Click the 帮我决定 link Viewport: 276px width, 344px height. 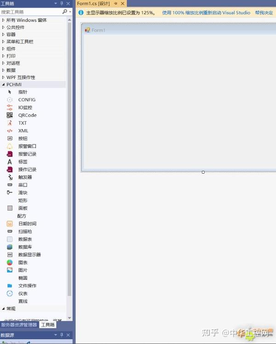(264, 13)
